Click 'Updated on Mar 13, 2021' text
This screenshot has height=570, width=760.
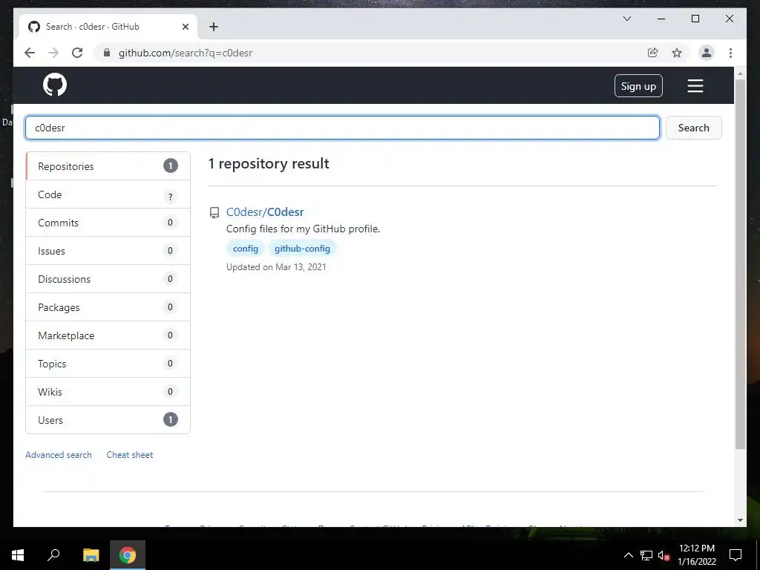(276, 267)
